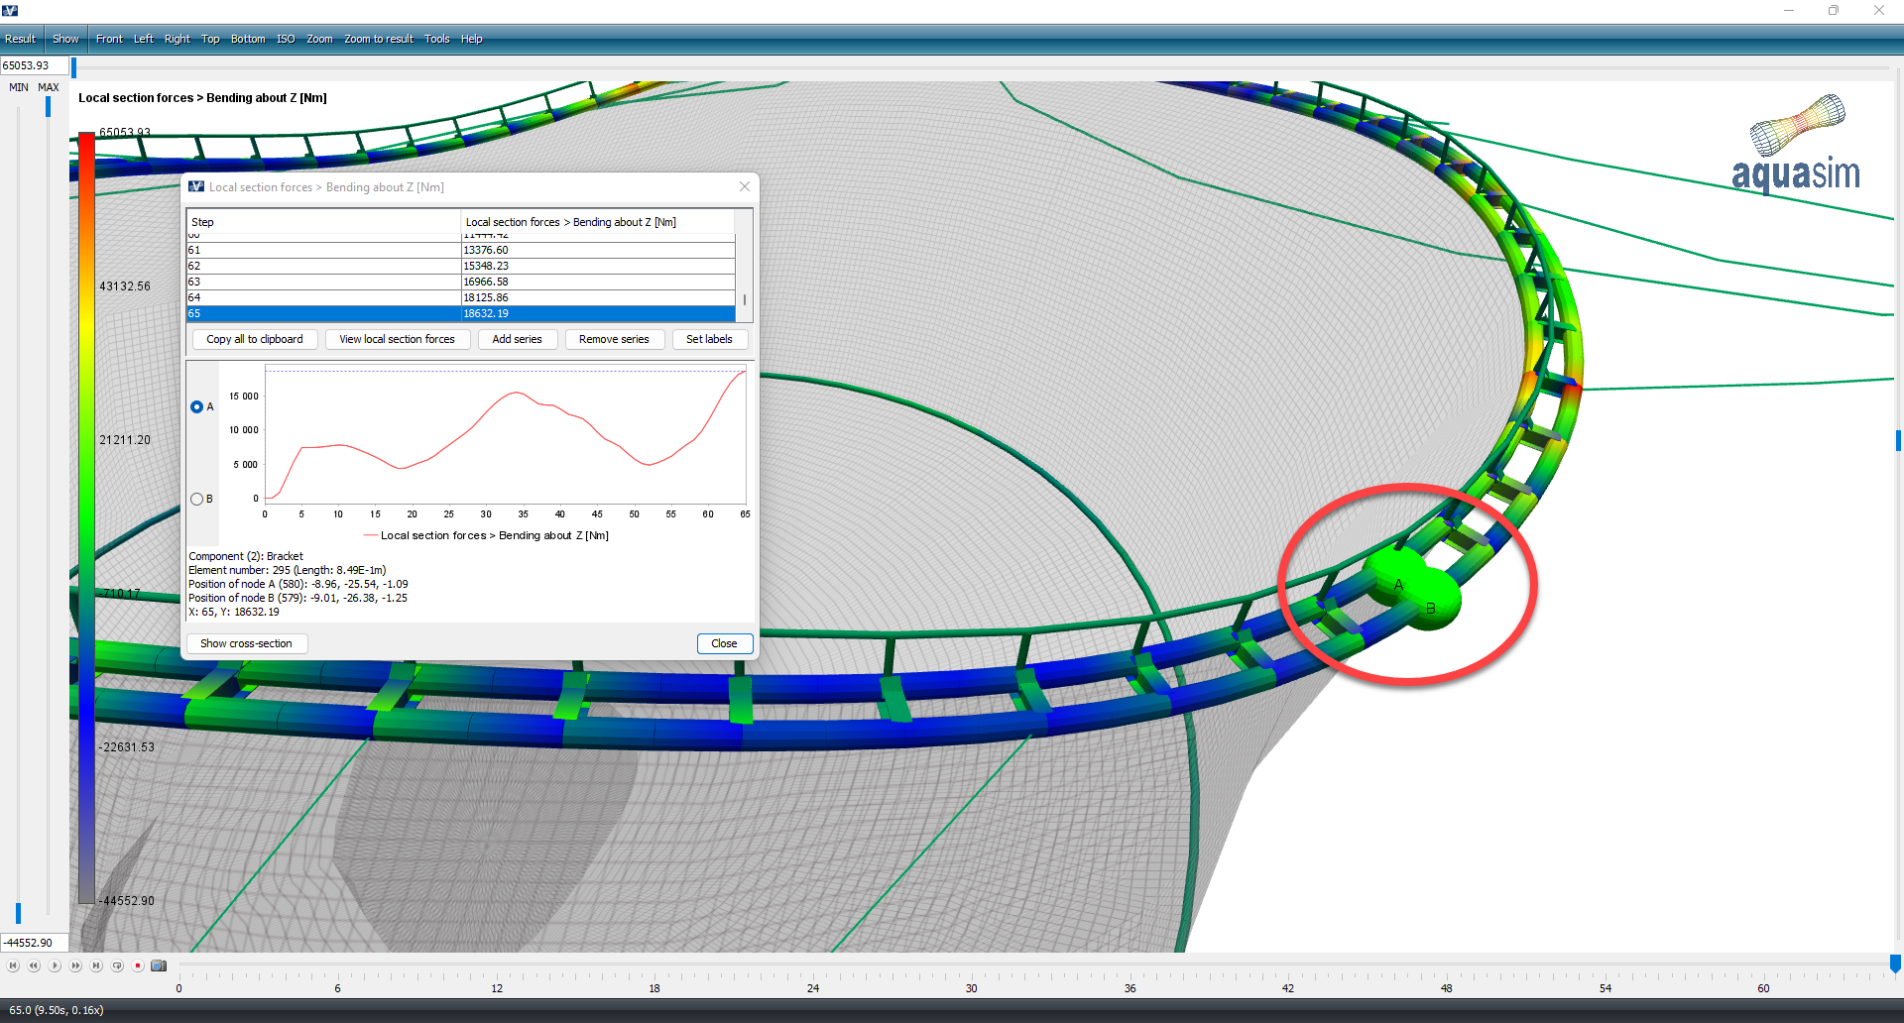The image size is (1904, 1023).
Task: Click the Step column header
Action: pos(323,222)
